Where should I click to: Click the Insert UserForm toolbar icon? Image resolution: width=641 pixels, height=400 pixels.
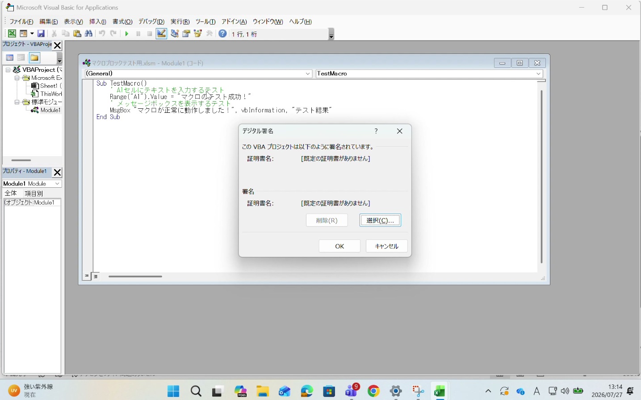click(23, 33)
